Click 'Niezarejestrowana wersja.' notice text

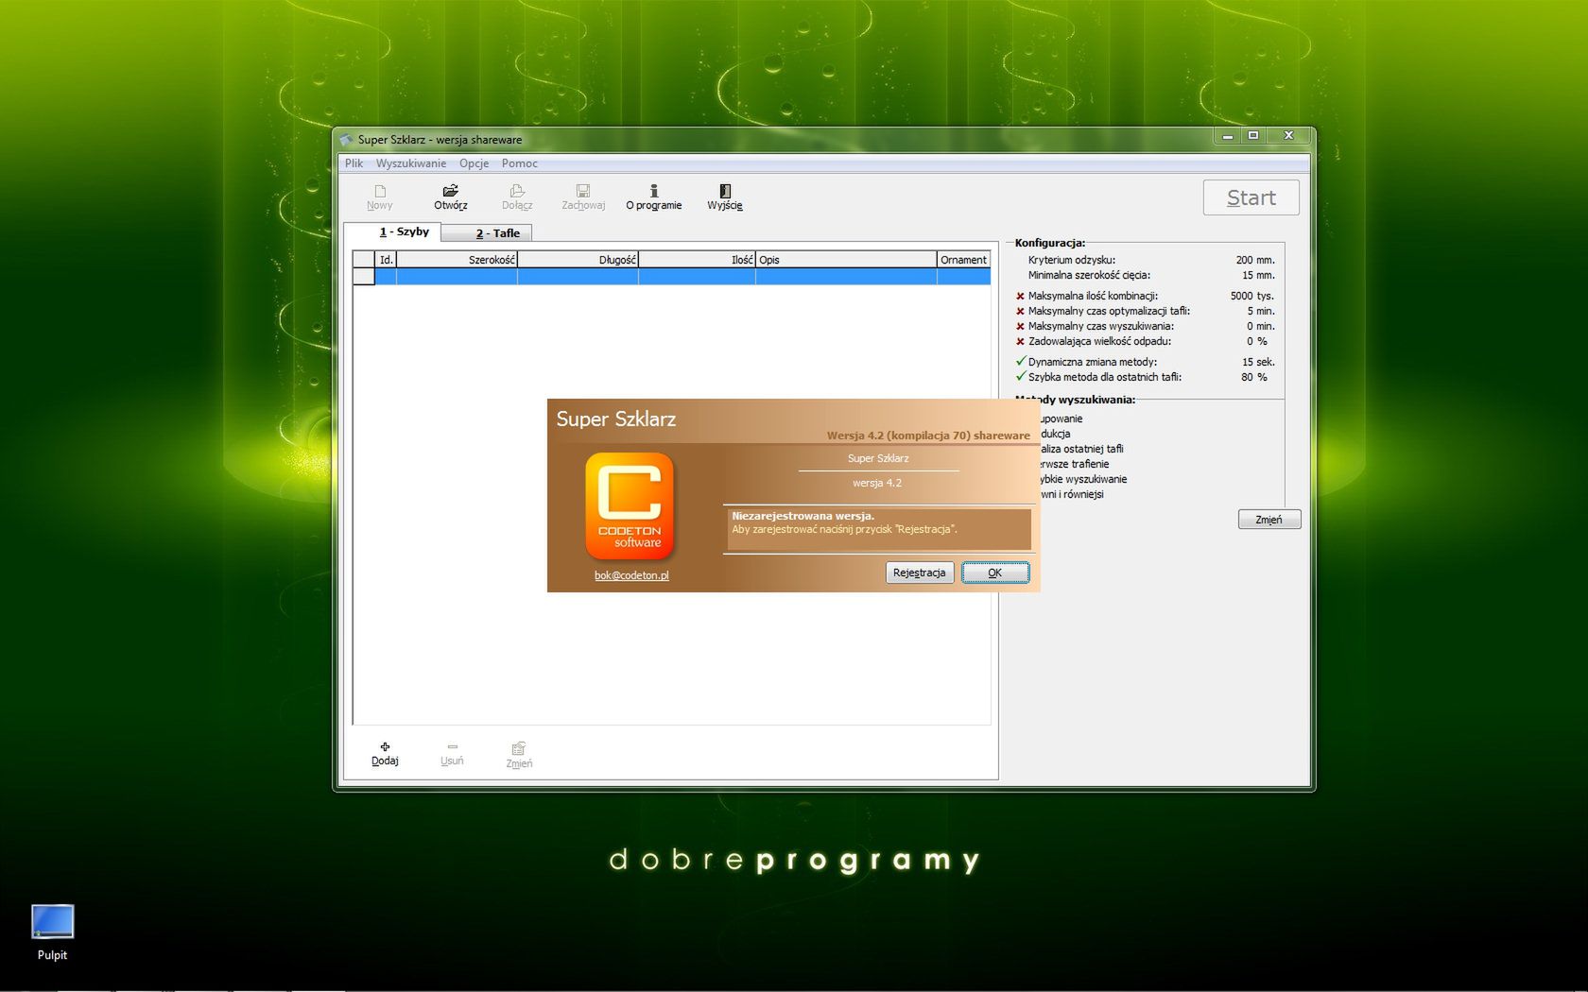[x=803, y=516]
